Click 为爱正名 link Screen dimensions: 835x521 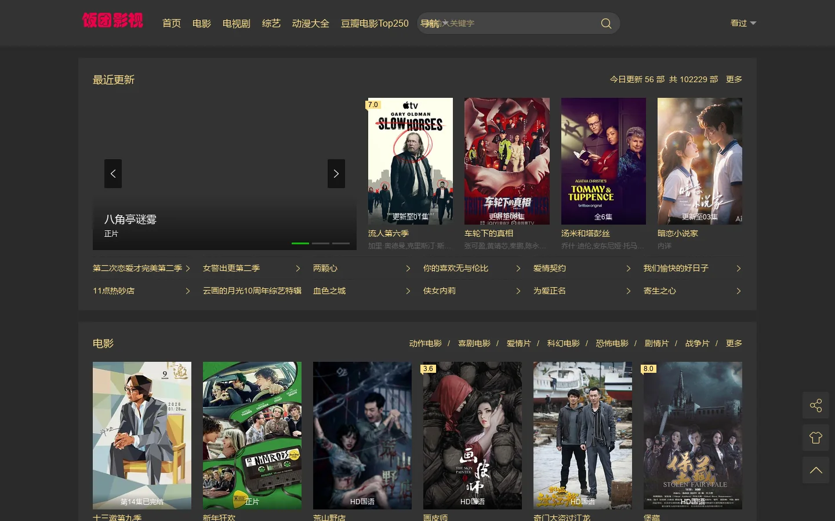(x=550, y=291)
